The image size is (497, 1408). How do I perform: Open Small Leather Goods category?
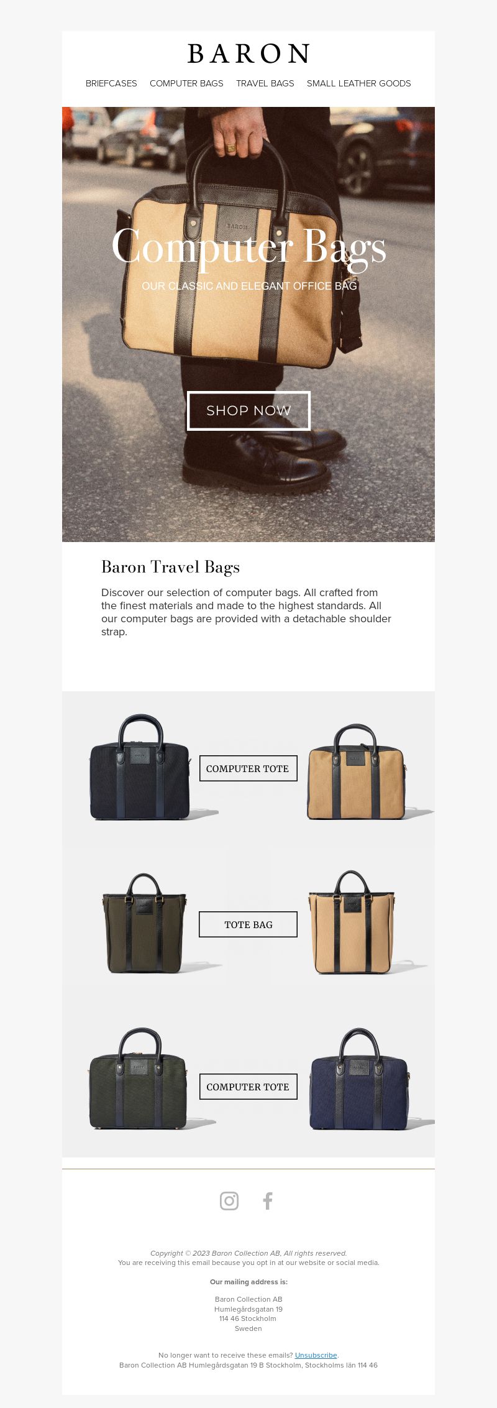point(359,83)
